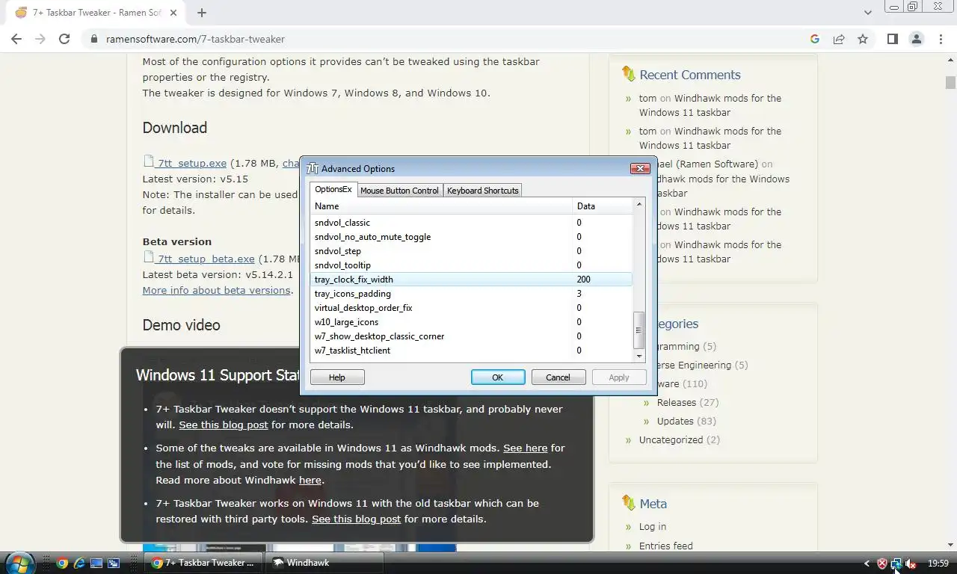Launch Internet Explorer from quick launch

tap(79, 563)
